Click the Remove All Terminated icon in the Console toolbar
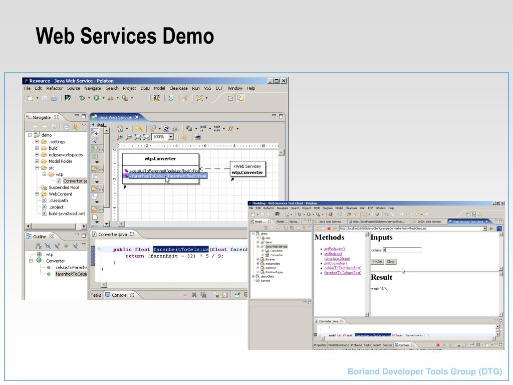The height and width of the screenshot is (385, 513). coord(203,295)
